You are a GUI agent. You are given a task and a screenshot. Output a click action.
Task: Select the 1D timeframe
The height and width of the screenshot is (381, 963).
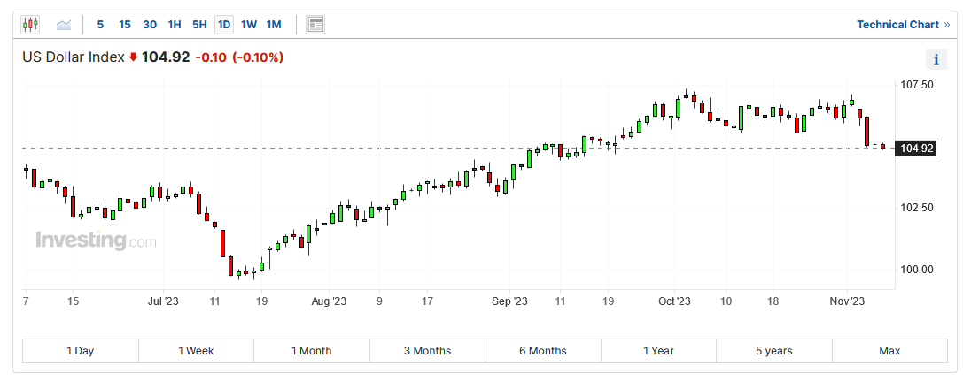click(x=224, y=25)
